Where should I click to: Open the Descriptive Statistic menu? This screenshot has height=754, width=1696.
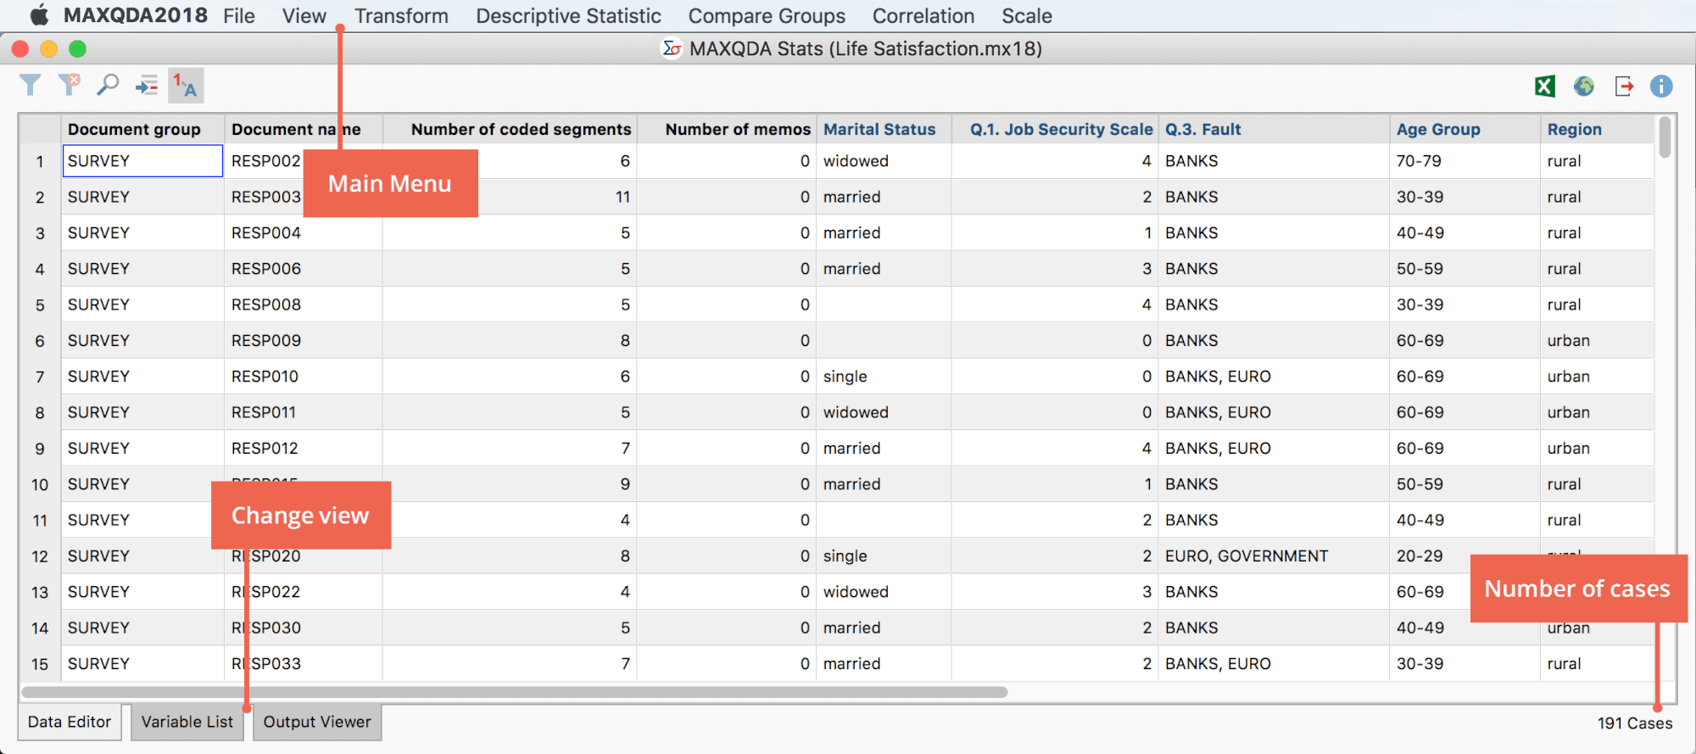(568, 16)
